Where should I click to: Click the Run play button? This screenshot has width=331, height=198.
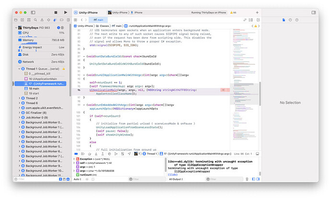pos(66,12)
